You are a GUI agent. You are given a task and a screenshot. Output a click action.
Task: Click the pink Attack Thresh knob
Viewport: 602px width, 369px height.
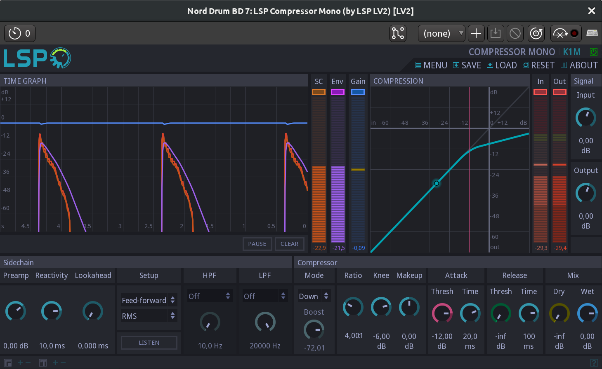coord(442,313)
